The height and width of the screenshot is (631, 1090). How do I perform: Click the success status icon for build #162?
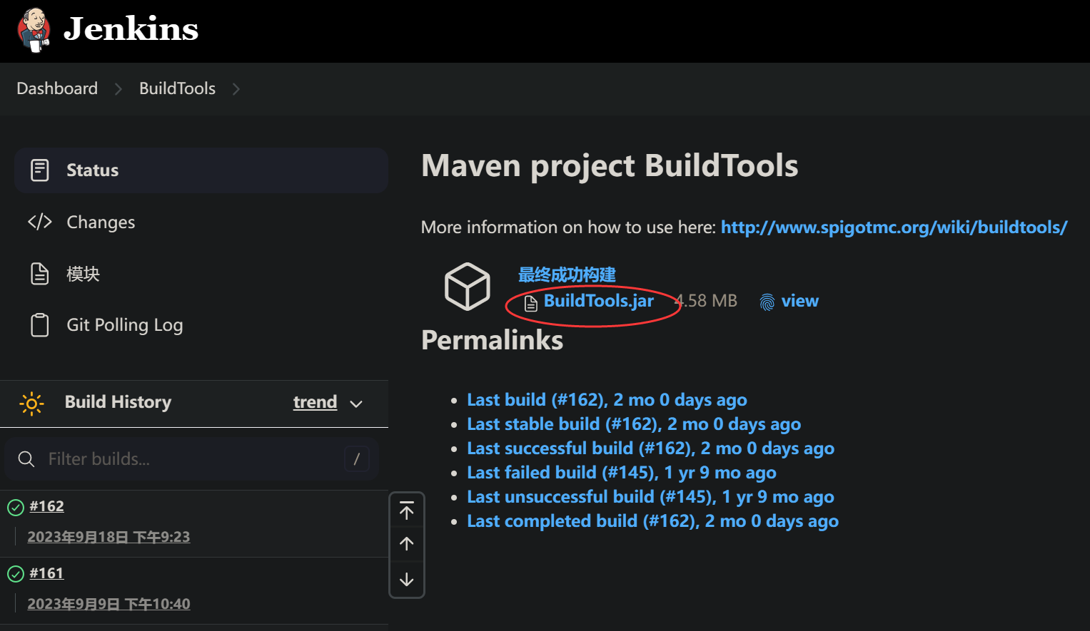pos(16,508)
